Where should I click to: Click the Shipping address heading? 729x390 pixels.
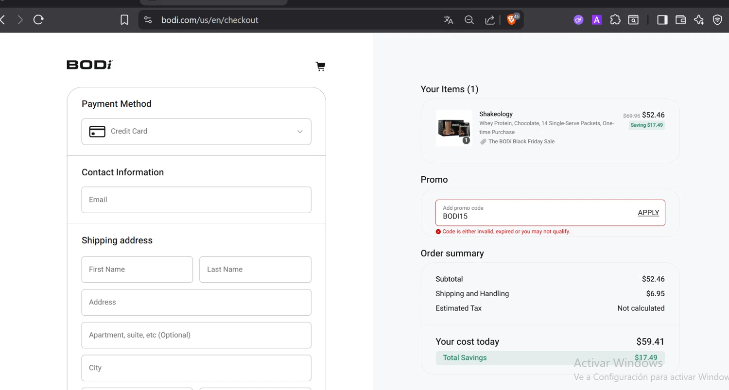pos(117,240)
